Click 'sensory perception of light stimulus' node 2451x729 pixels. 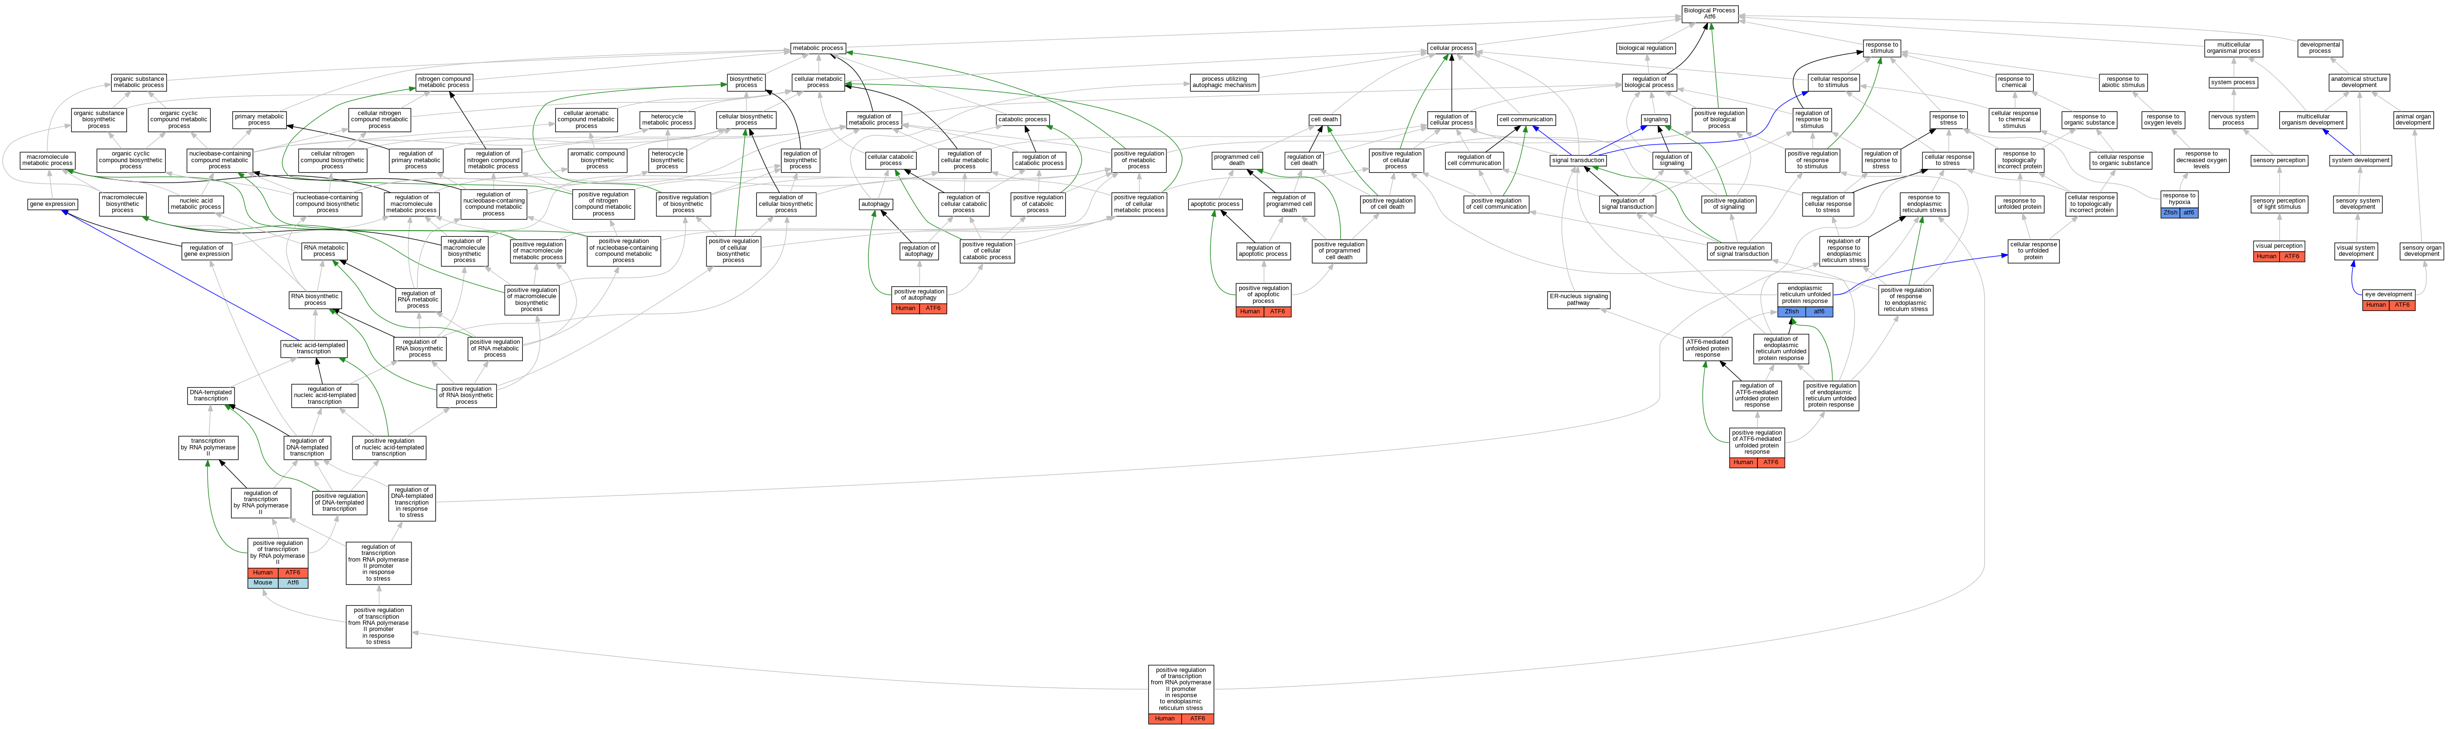point(2279,204)
